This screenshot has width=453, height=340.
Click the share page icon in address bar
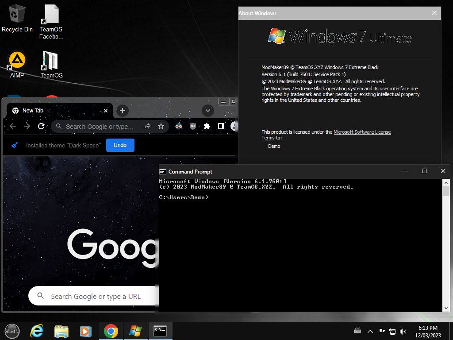coord(147,126)
